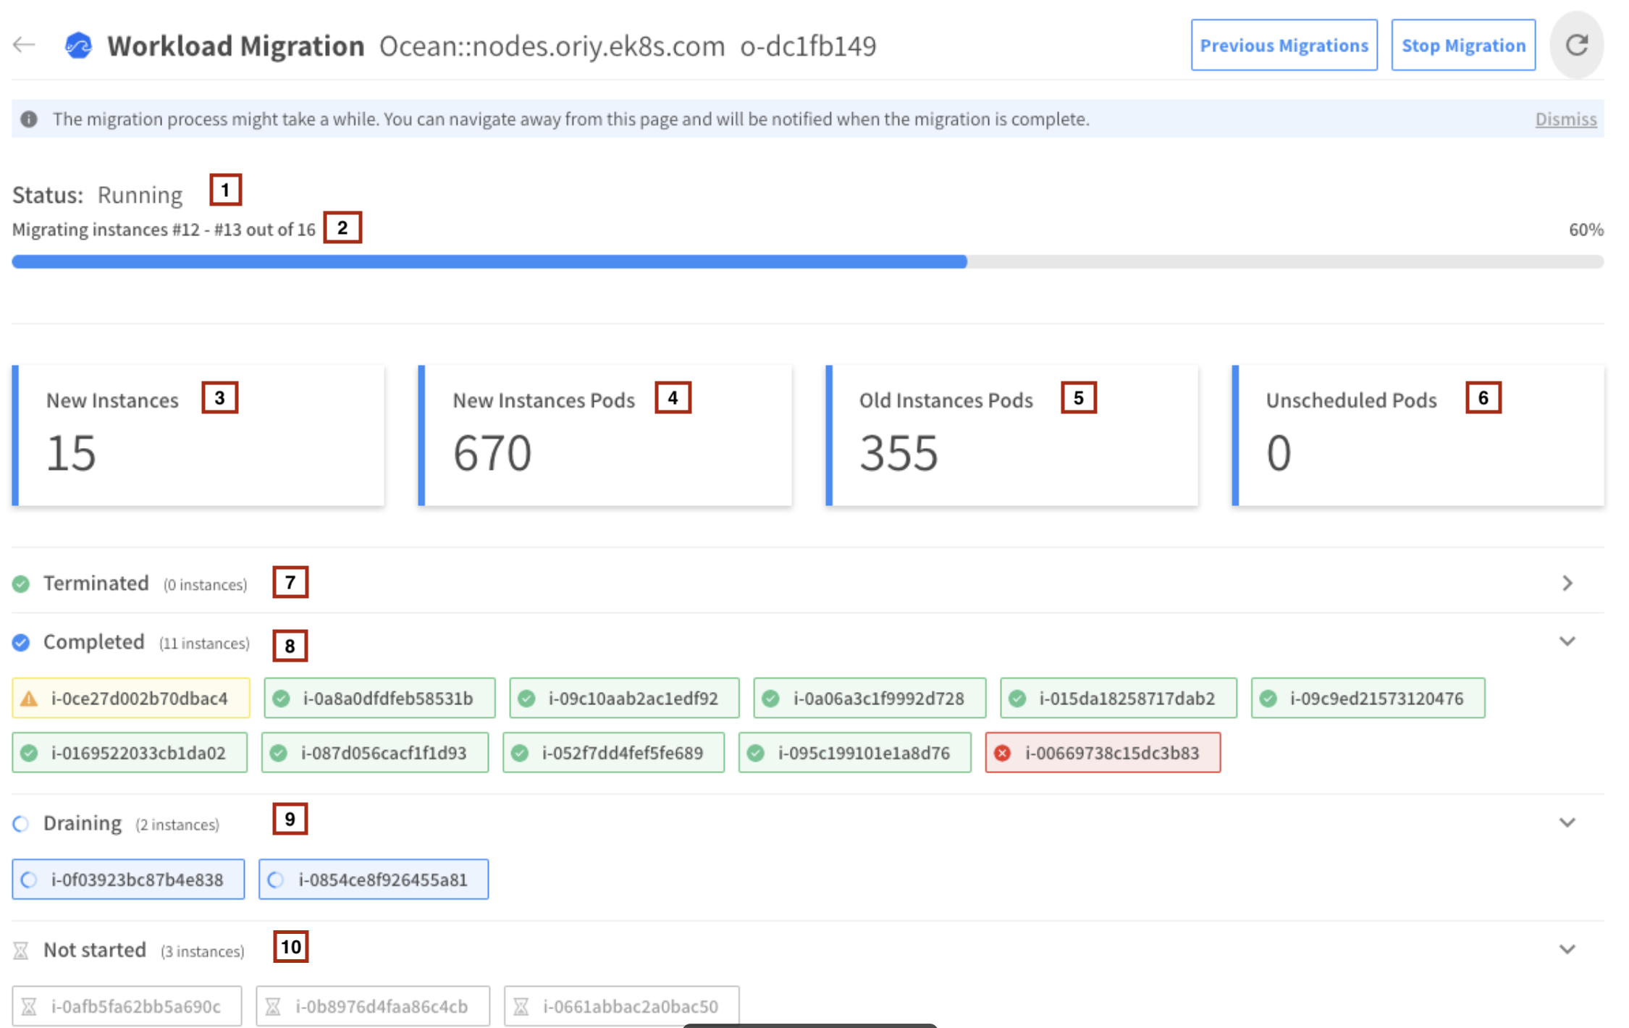This screenshot has width=1629, height=1028.
Task: Click the refresh icon button
Action: (1576, 45)
